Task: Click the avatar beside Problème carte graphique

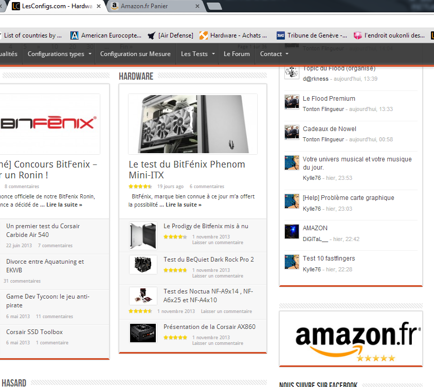Action: 292,201
